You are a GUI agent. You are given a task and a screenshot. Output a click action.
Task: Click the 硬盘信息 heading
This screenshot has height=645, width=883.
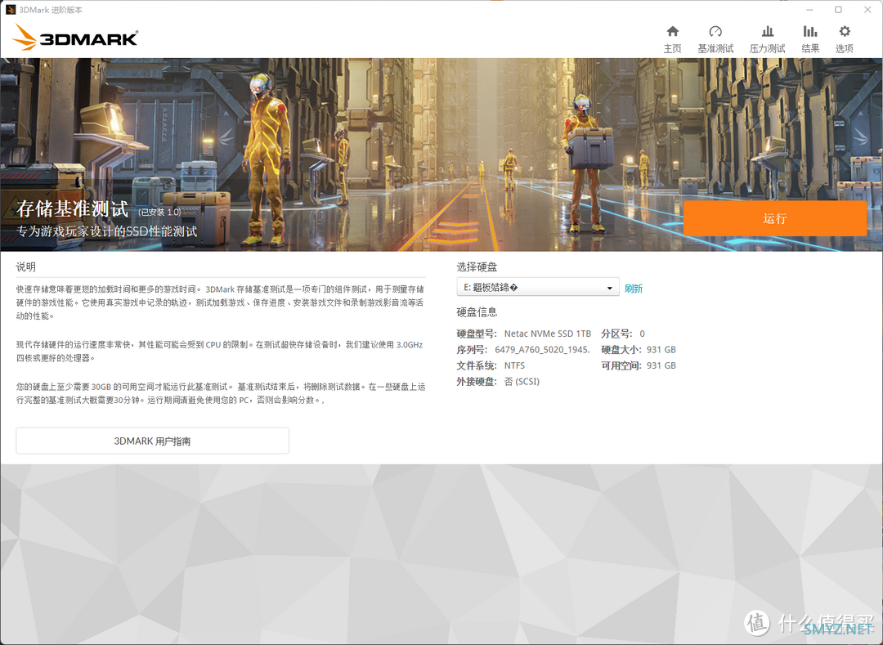pos(477,311)
